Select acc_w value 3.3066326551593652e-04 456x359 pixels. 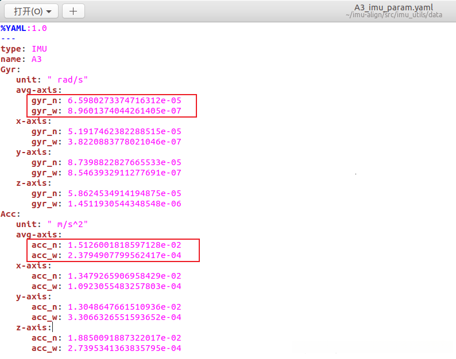125,318
